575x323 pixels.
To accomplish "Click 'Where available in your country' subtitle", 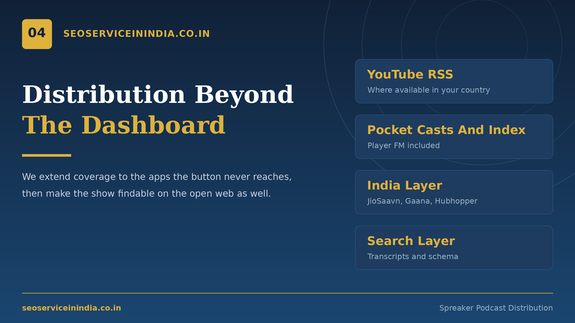I will 428,90.
